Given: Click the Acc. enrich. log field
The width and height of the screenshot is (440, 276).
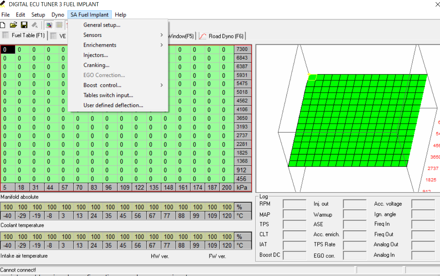Looking at the screenshot, I should [x=355, y=235].
